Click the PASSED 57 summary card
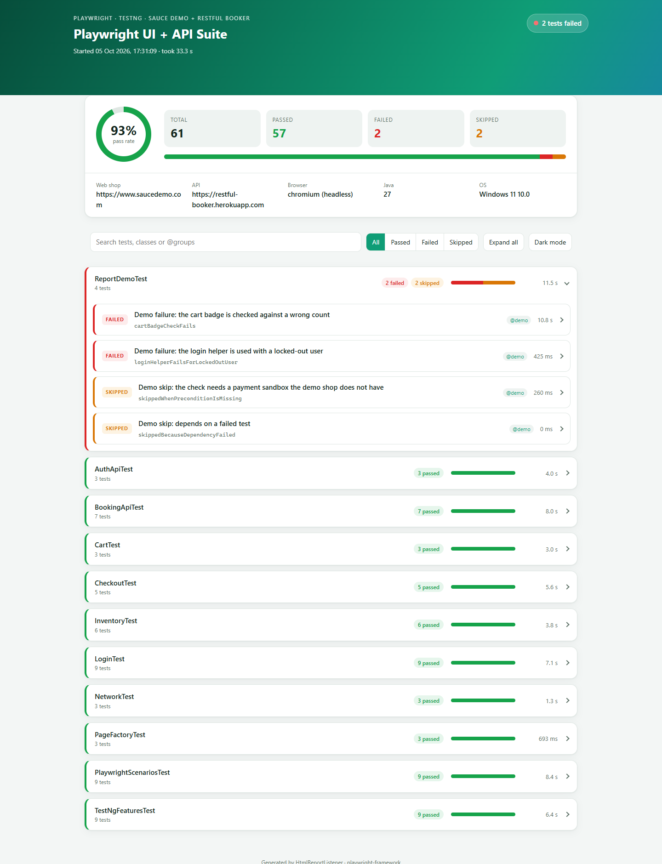 [314, 128]
